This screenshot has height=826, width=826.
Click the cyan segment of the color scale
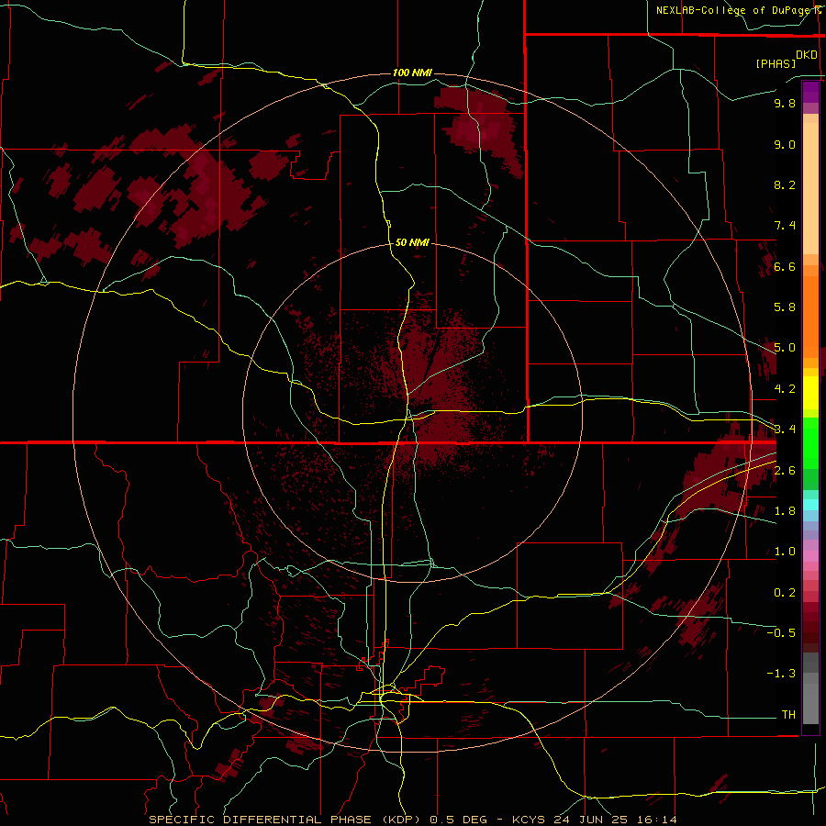tap(810, 505)
